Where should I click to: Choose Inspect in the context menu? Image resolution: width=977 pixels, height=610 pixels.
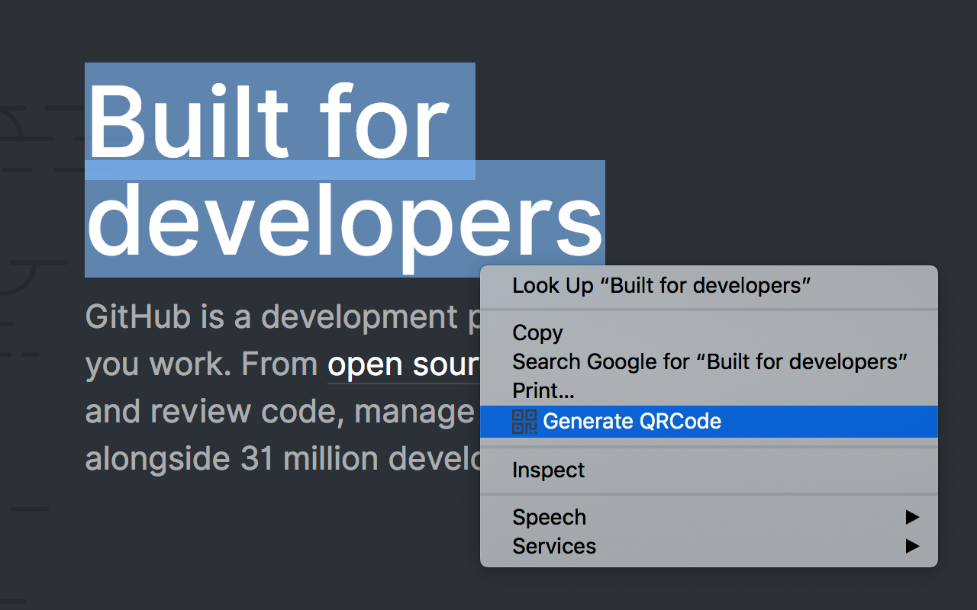click(708, 470)
